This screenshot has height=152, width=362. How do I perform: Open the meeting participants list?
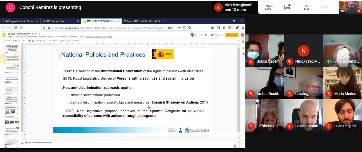click(x=269, y=7)
